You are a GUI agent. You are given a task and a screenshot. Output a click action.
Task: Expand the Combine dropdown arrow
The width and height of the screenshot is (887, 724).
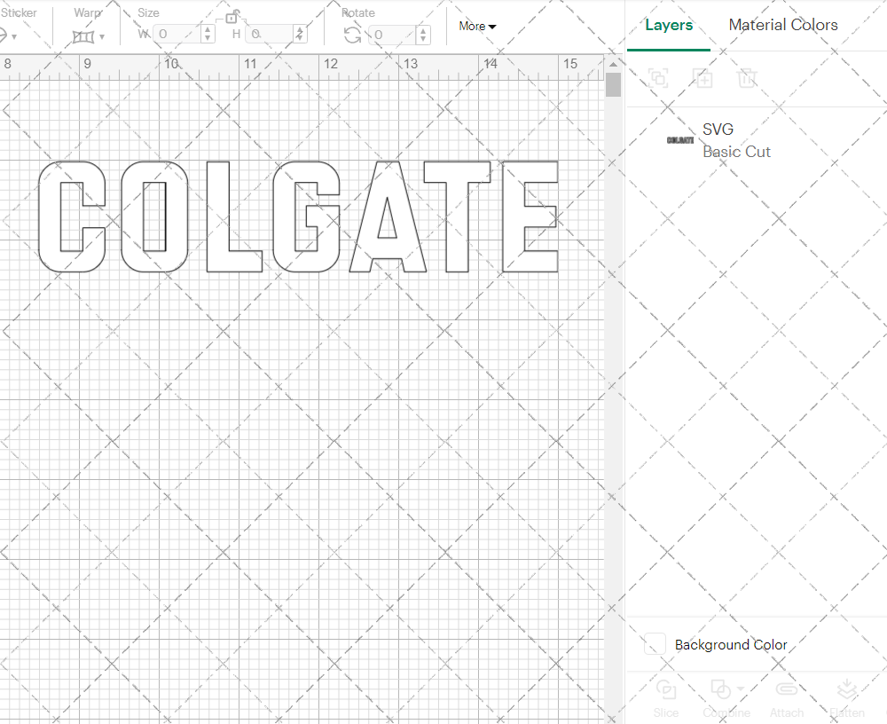coord(740,689)
